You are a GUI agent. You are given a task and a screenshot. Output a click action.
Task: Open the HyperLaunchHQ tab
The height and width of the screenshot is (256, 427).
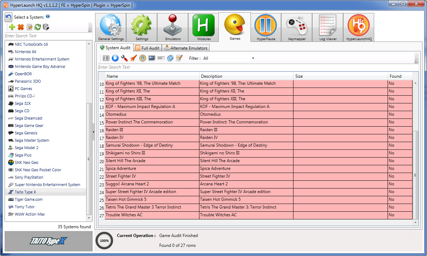(359, 27)
